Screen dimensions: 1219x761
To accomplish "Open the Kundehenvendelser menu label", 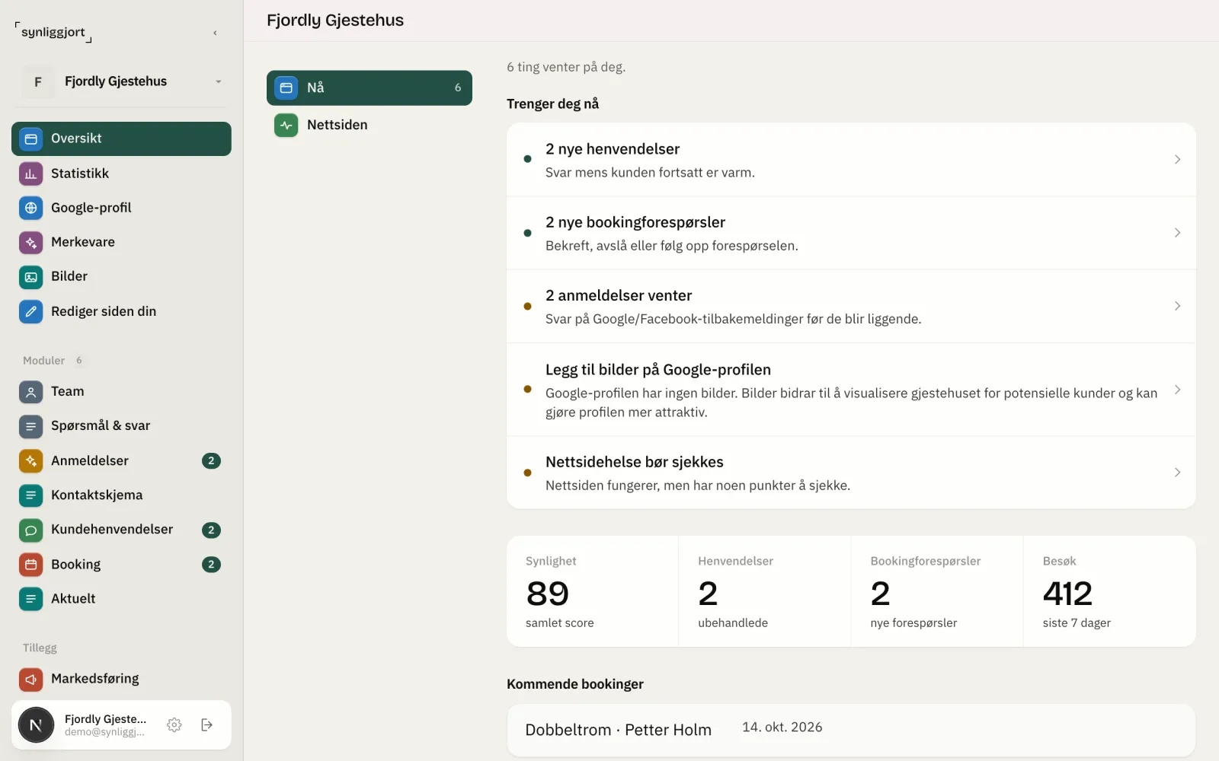I will 112,530.
